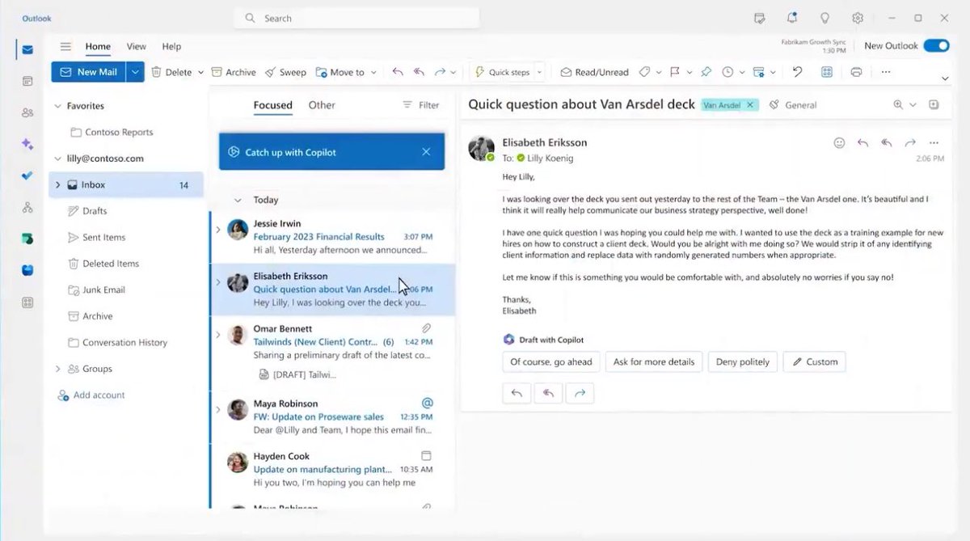
Task: Open the notifications bell icon
Action: coord(792,18)
